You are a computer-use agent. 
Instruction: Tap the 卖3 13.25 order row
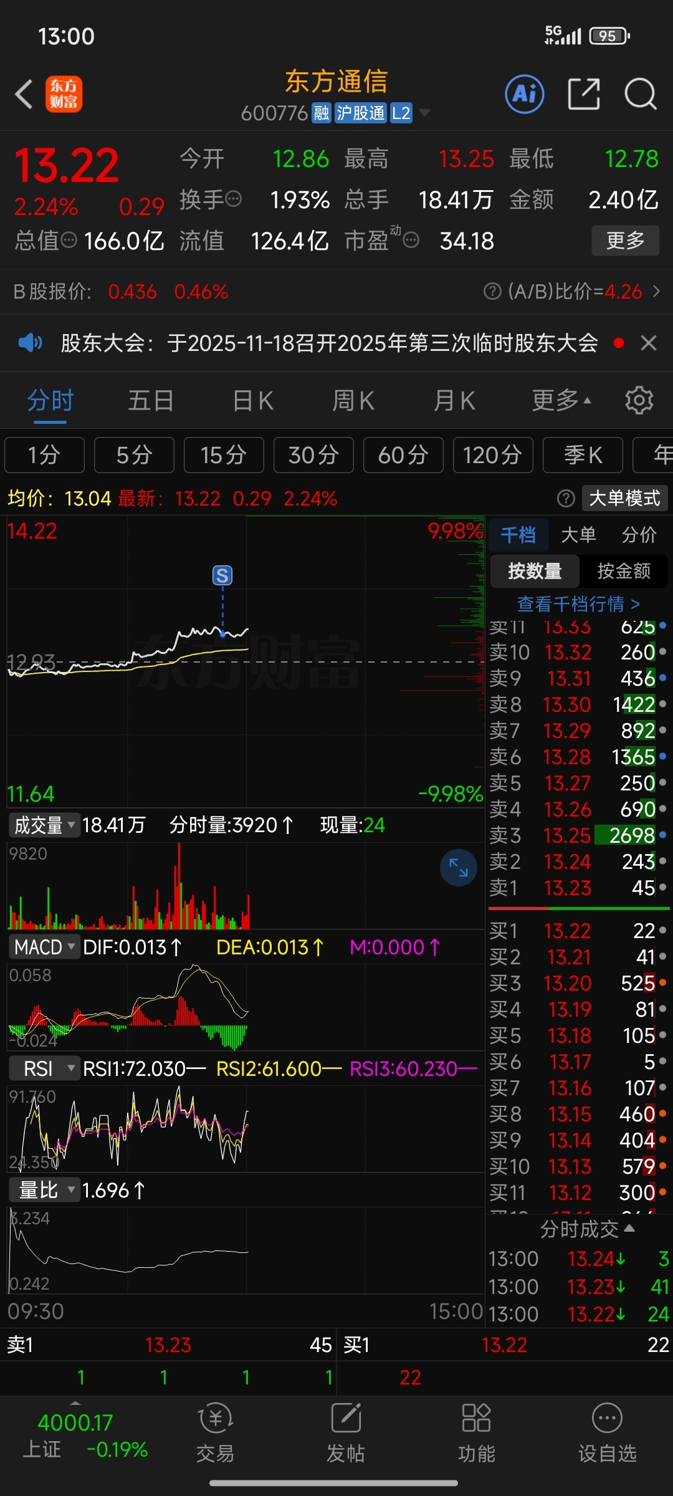point(578,835)
